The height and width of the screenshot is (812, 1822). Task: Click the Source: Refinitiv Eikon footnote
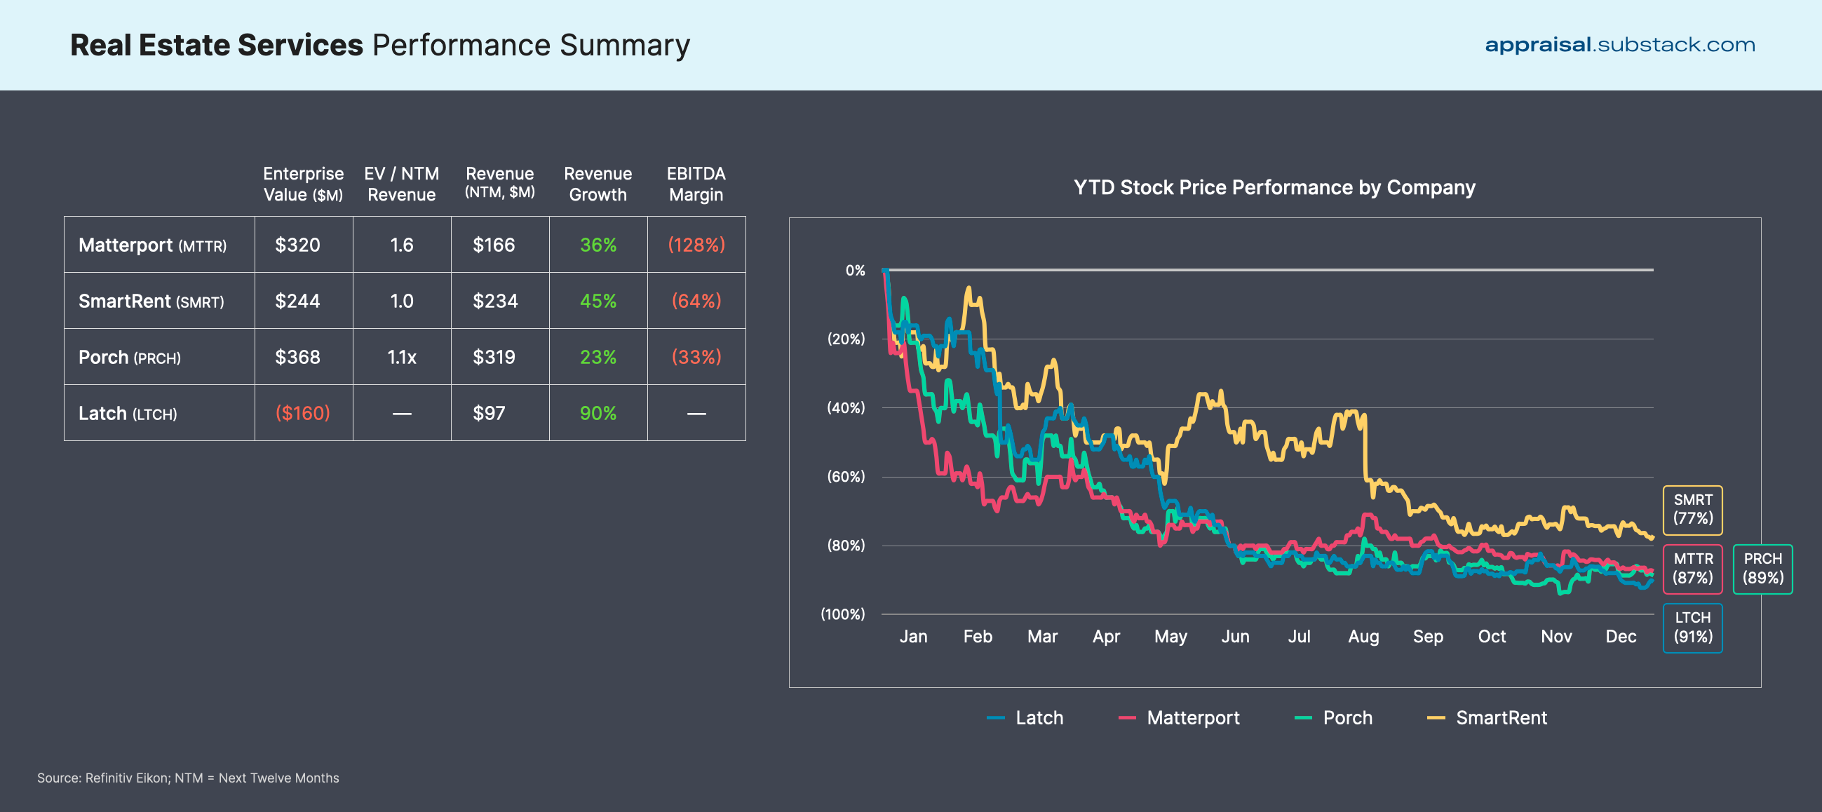coord(188,778)
